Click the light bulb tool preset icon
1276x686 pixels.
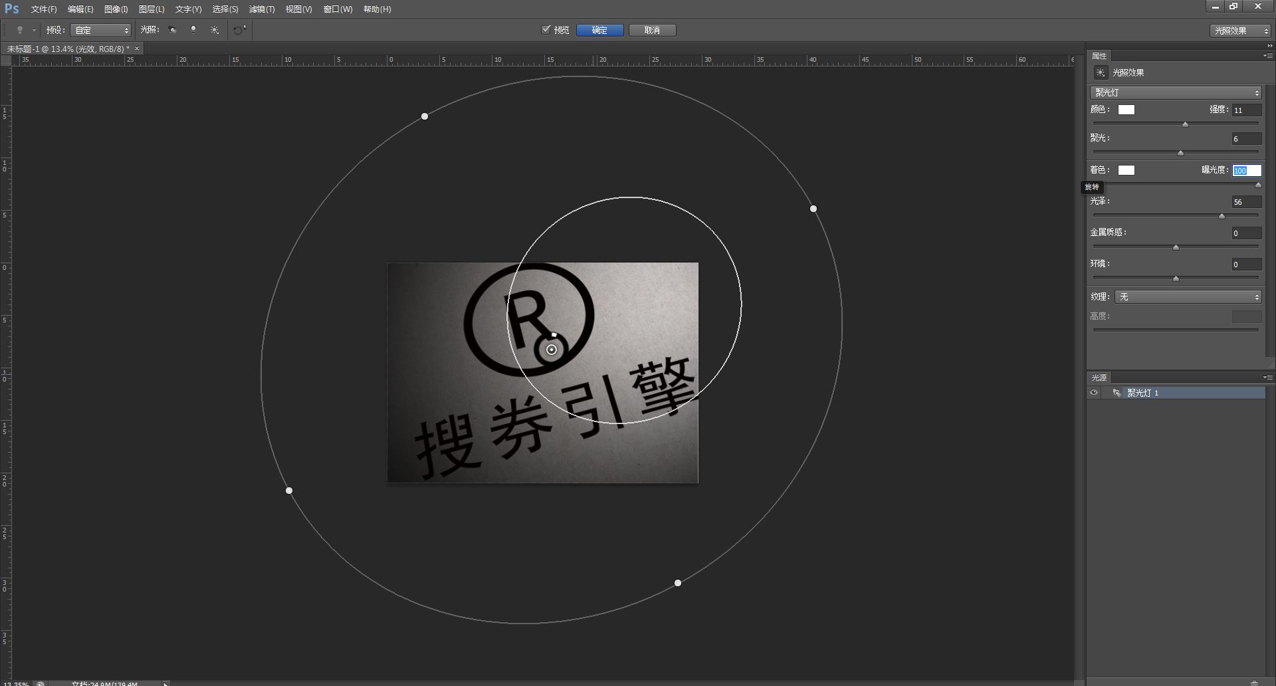coord(20,30)
